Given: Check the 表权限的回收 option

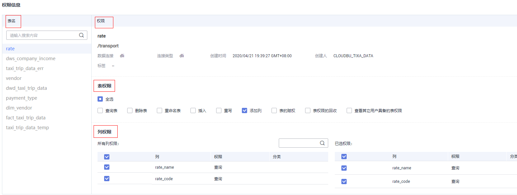Looking at the screenshot, I should [308, 110].
